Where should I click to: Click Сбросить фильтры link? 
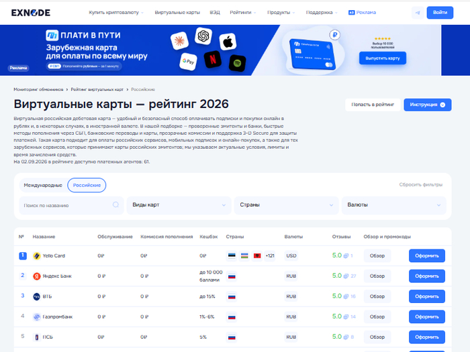(x=420, y=184)
